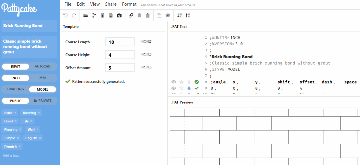This screenshot has height=165, width=360.
Task: Click the ;%TYPE=MODEL code line
Action: [x=225, y=70]
